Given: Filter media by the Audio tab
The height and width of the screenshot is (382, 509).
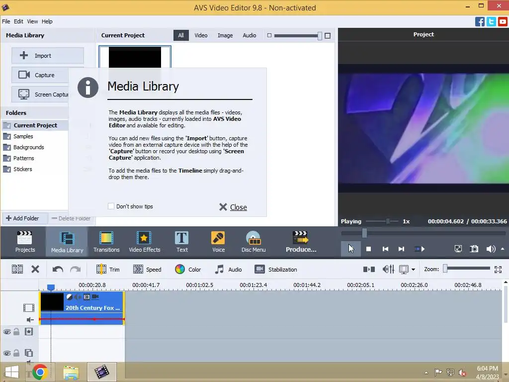Looking at the screenshot, I should coord(250,35).
